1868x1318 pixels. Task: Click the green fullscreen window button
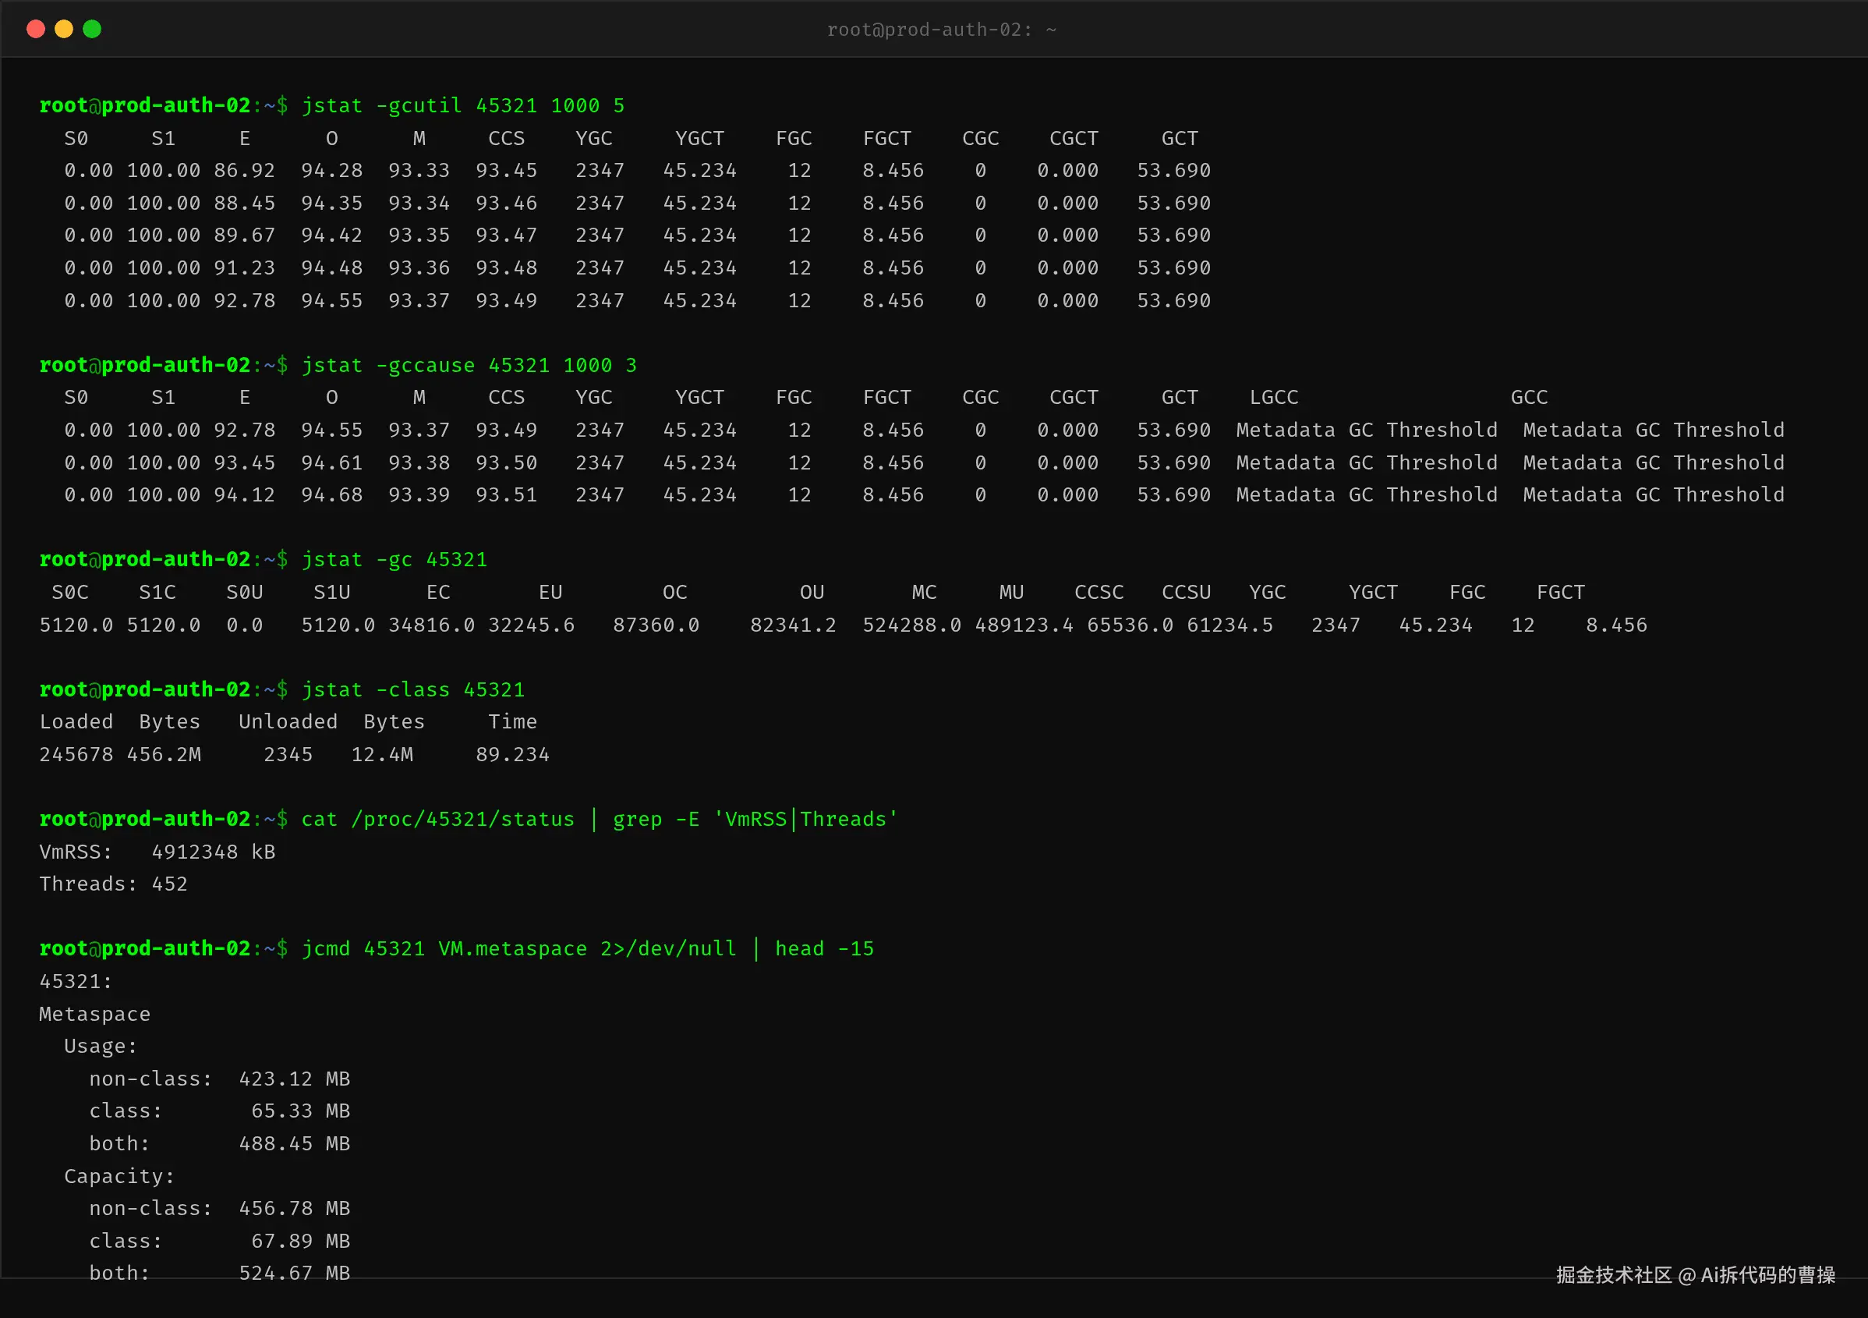point(93,30)
